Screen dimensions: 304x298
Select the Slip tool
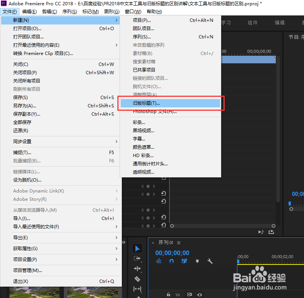pos(137,289)
